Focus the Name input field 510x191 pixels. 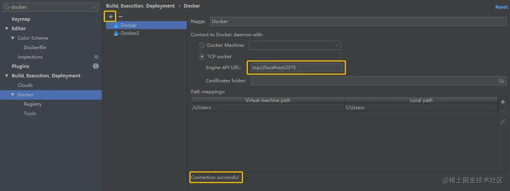point(358,22)
